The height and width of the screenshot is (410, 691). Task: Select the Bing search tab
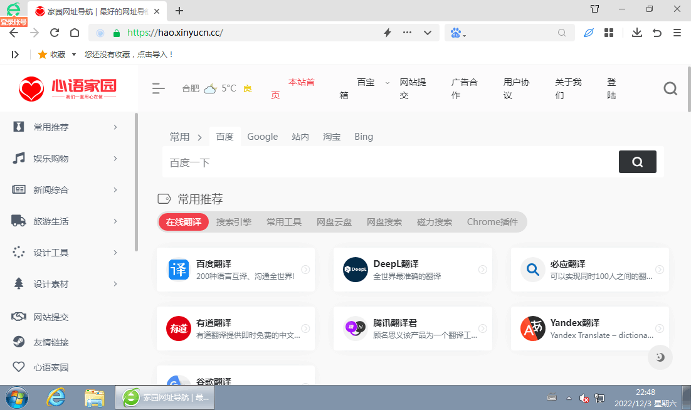pos(364,137)
